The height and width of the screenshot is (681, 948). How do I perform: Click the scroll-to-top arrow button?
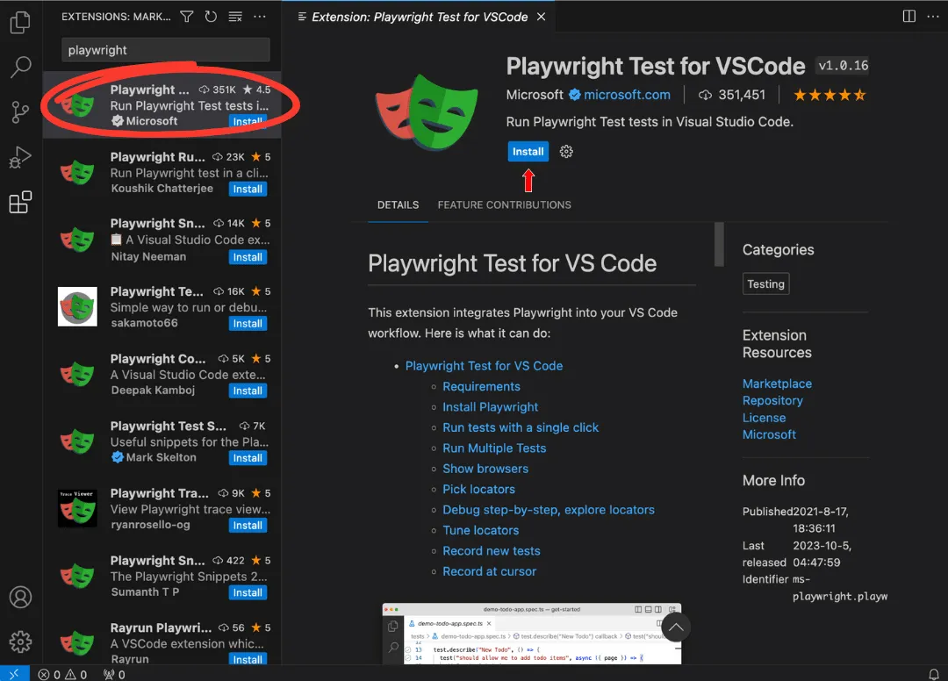[675, 627]
